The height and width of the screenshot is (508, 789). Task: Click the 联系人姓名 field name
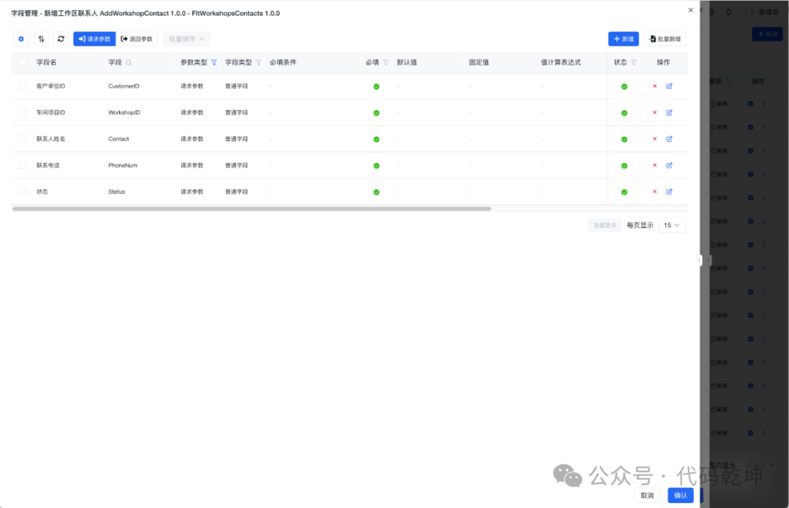[x=51, y=139]
